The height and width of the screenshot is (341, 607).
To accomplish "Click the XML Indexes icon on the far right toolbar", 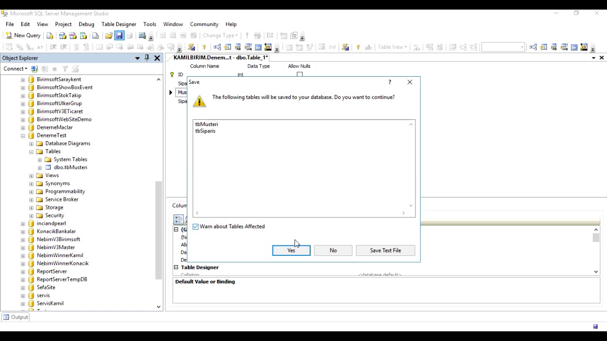I will [564, 47].
